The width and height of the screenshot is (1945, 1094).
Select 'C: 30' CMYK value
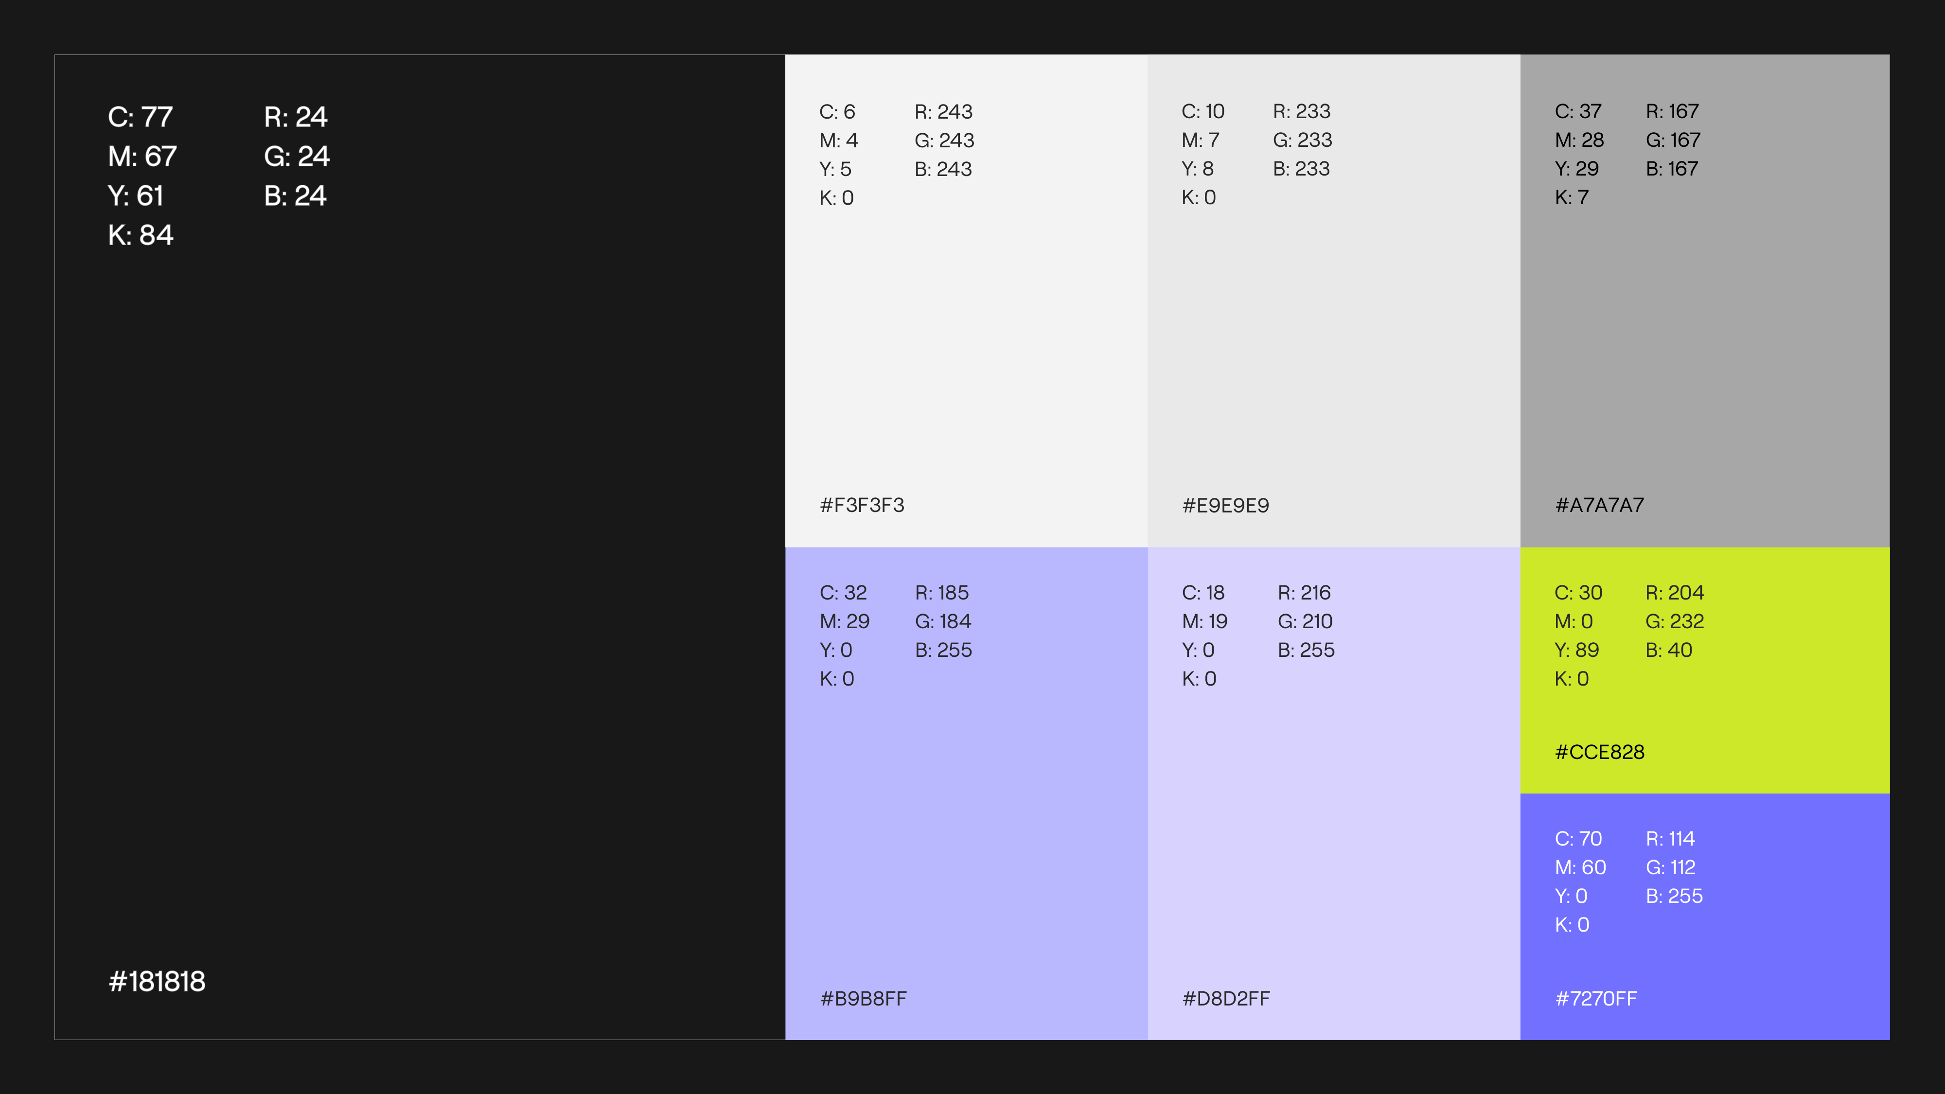[x=1579, y=593]
